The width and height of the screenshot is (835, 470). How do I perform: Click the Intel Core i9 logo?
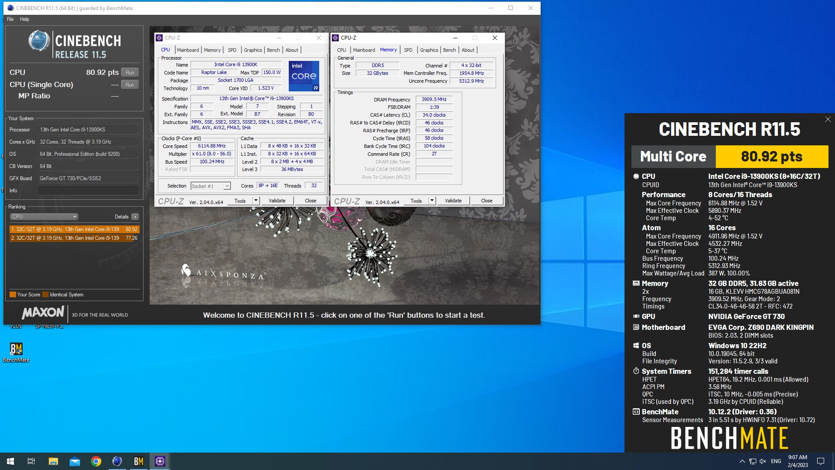[x=304, y=76]
